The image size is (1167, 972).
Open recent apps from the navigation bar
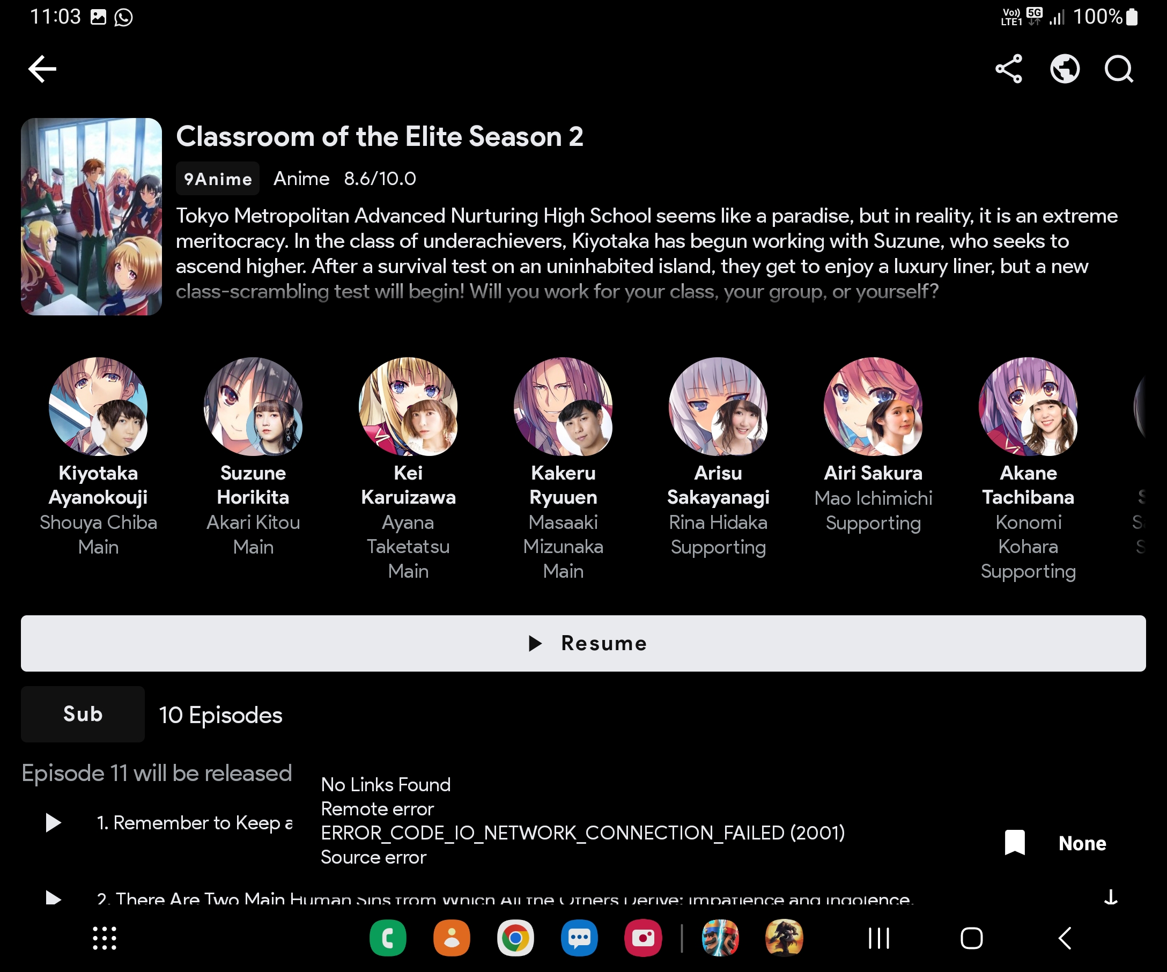(878, 939)
